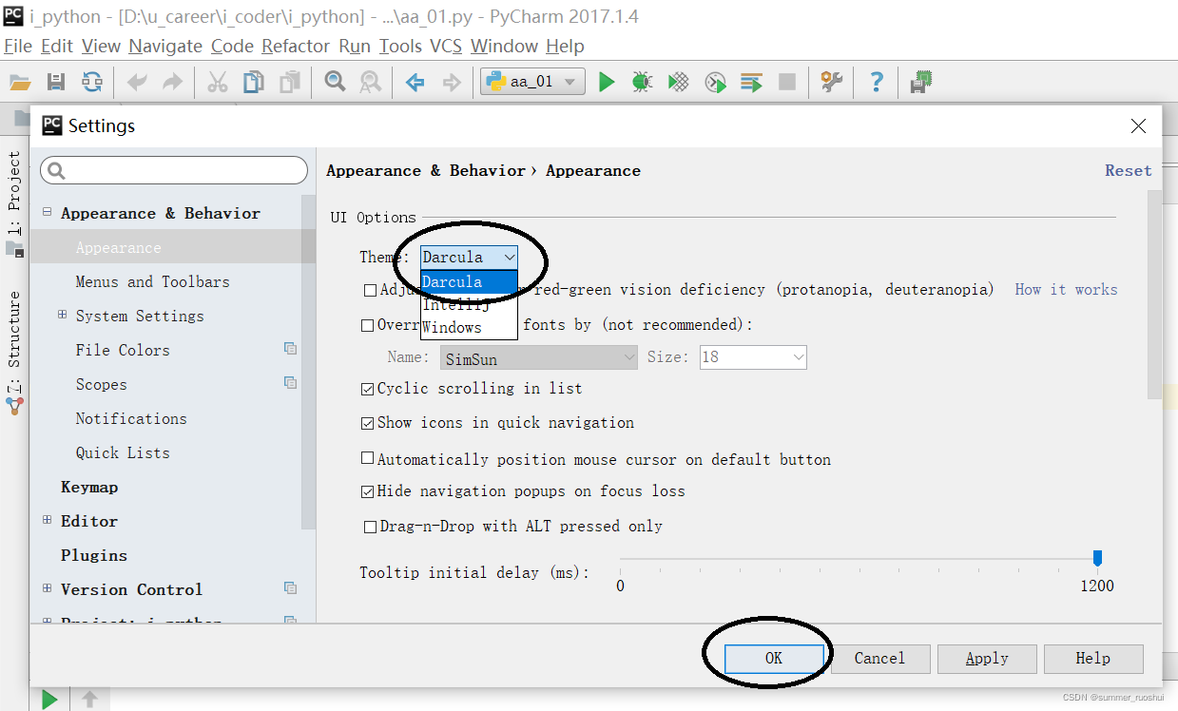Expand the Editor settings section
This screenshot has height=711, width=1178.
pyautogui.click(x=48, y=520)
